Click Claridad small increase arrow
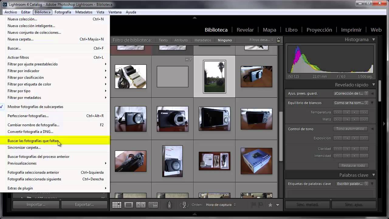Image resolution: width=389 pixels, height=219 pixels. pos(355,149)
